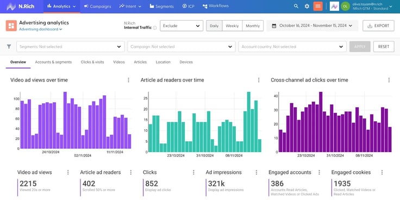400x201 pixels.
Task: Switch to Accounts & segments tab
Action: (53, 62)
